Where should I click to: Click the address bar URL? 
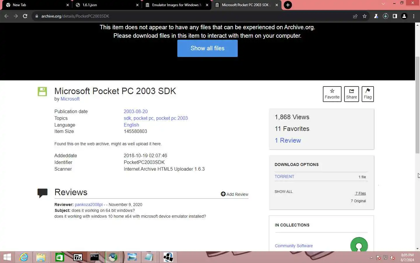pyautogui.click(x=75, y=16)
